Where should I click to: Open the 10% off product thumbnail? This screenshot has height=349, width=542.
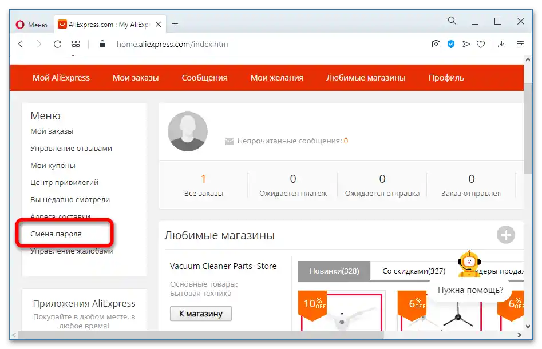pos(342,312)
